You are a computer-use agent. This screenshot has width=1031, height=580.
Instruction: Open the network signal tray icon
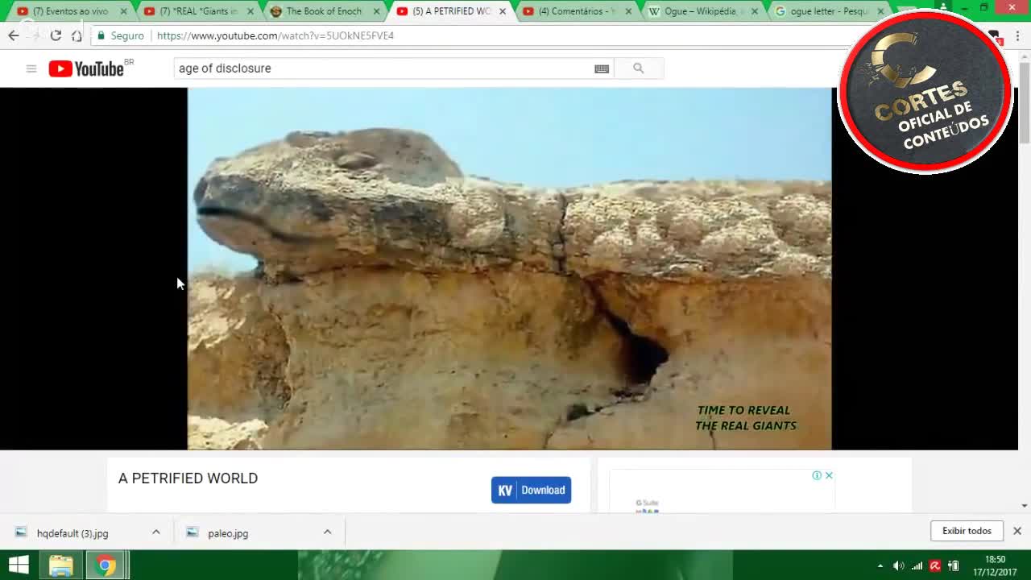(x=917, y=565)
